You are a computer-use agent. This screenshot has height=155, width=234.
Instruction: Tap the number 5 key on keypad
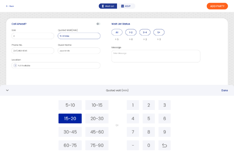click(x=149, y=118)
